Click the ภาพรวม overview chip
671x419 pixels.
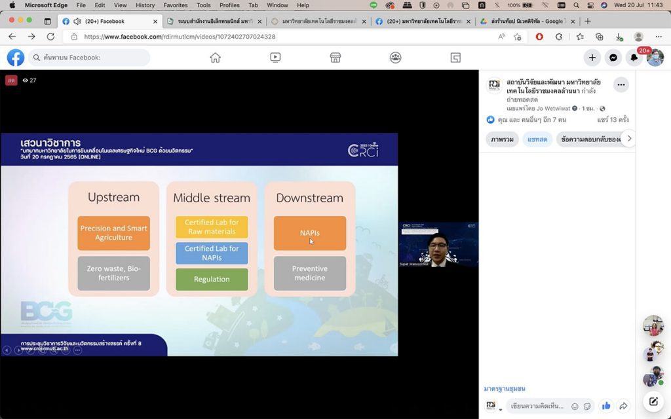click(502, 139)
